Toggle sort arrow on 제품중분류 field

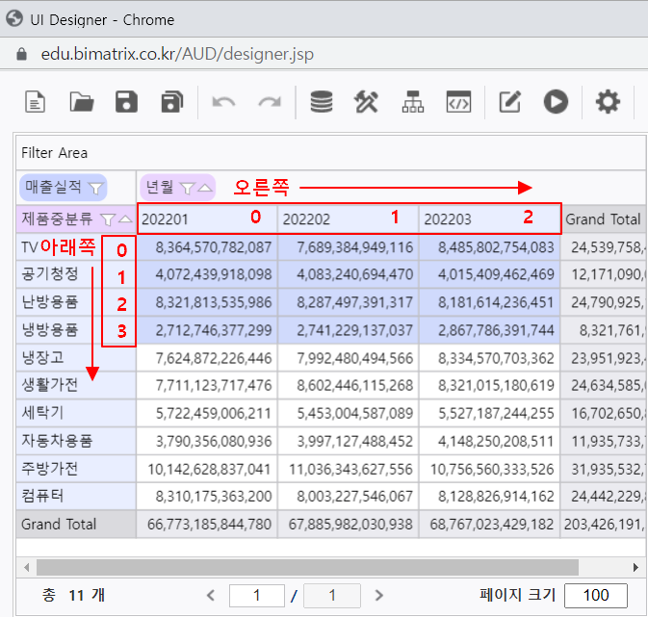126,219
